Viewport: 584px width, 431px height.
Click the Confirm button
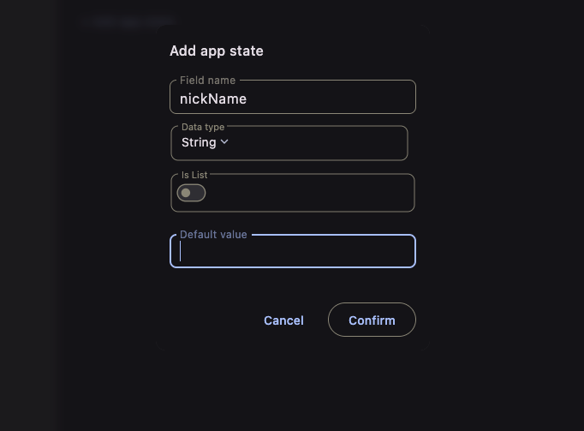pos(372,320)
